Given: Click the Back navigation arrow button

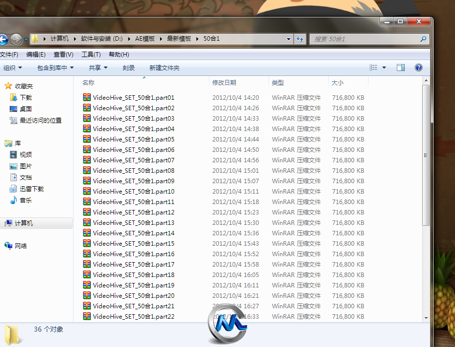Looking at the screenshot, I should [x=3, y=39].
